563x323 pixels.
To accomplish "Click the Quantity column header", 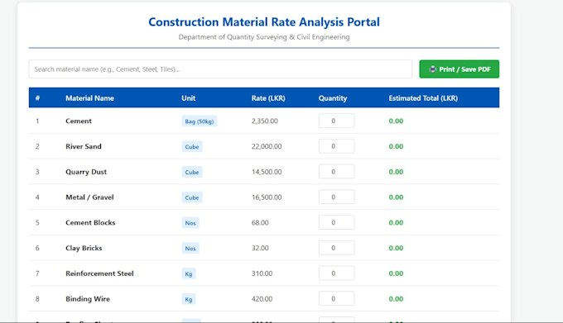I will [x=333, y=98].
